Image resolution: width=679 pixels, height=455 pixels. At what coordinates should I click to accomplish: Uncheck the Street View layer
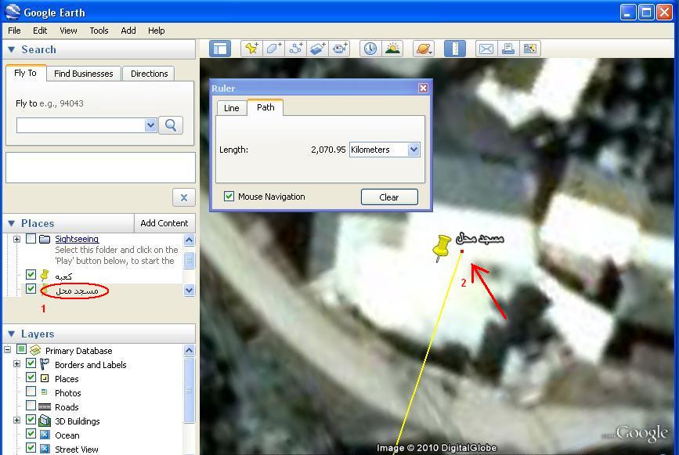coord(31,448)
